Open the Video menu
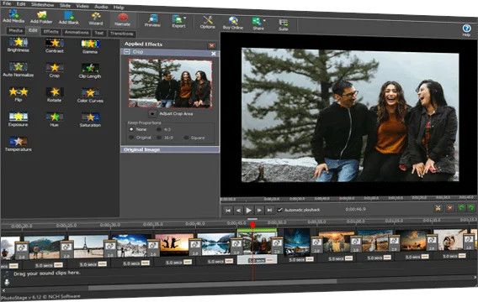478x302 pixels. pos(82,6)
